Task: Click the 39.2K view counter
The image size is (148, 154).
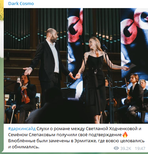Action: pyautogui.click(x=126, y=148)
